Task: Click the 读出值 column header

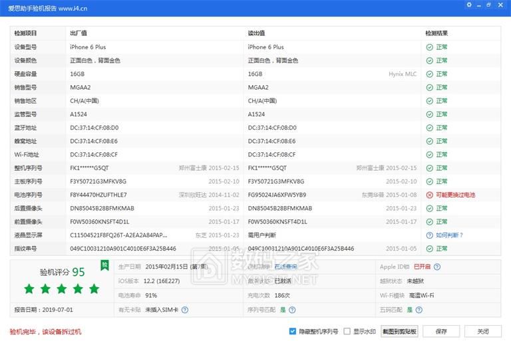Action: [256, 33]
